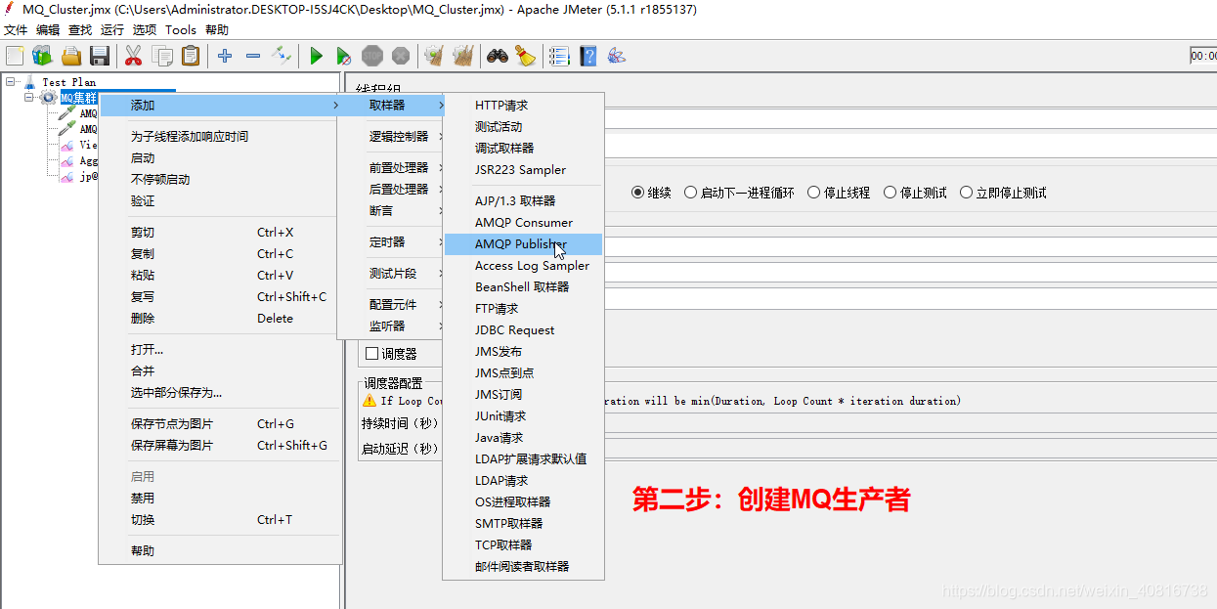Collapse the Test Plan tree node

11,82
